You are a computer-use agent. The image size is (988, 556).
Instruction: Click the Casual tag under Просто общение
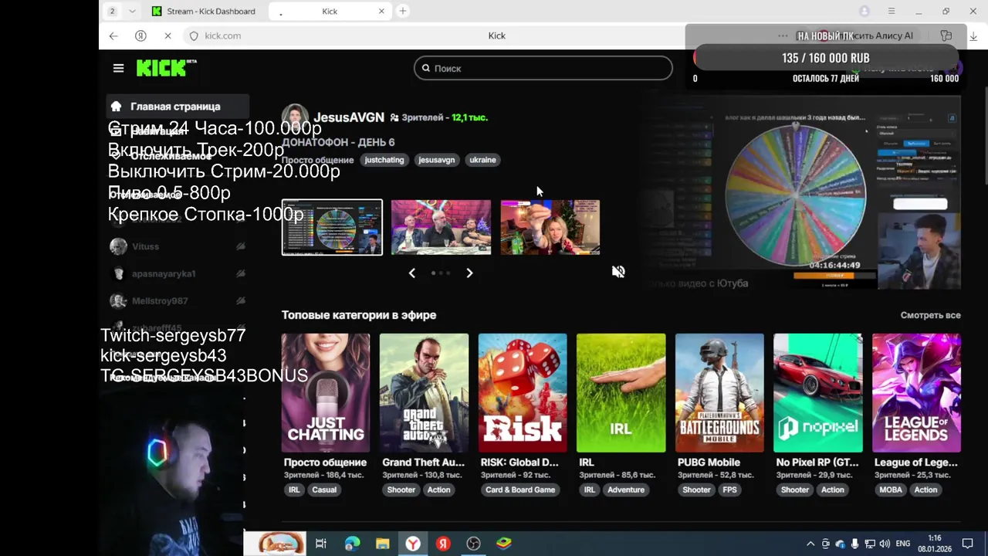pyautogui.click(x=324, y=490)
